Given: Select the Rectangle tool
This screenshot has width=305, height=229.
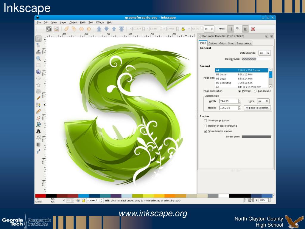Looking at the screenshot, I should [38, 65].
